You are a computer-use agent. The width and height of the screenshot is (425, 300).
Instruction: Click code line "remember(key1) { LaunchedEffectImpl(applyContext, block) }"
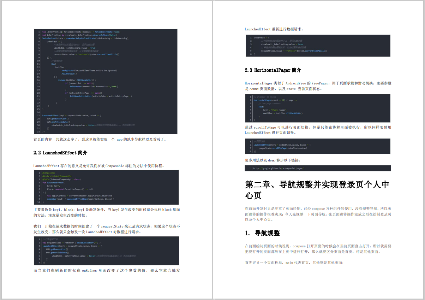[x=80, y=199]
